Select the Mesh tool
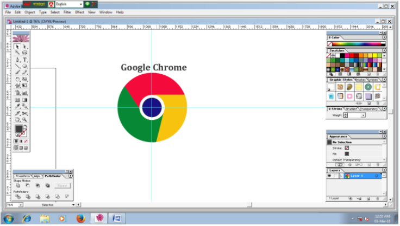Image resolution: width=400 pixels, height=226 pixels. pos(17,100)
